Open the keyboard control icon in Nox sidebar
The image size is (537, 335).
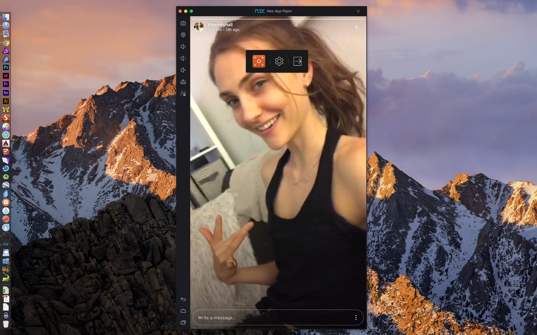coord(183,23)
